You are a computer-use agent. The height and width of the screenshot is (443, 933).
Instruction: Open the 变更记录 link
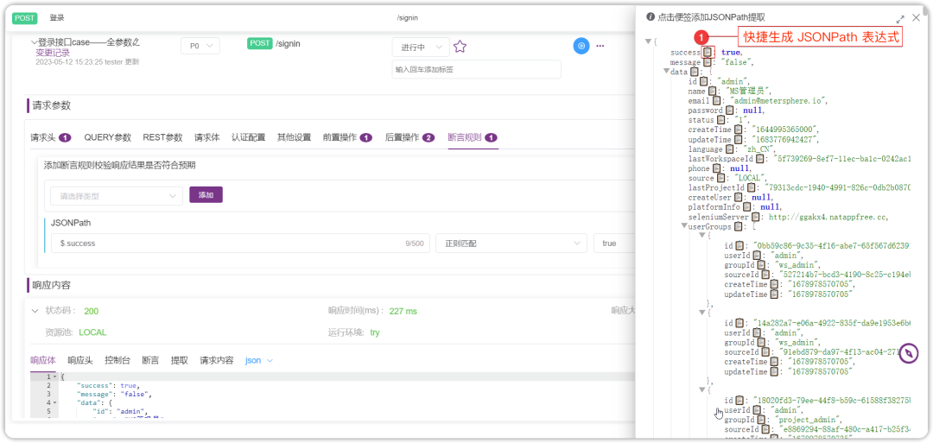pos(53,53)
